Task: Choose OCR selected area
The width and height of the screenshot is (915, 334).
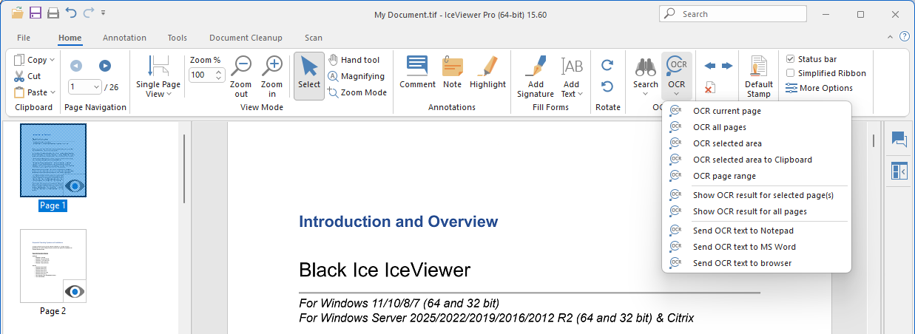Action: [757, 143]
